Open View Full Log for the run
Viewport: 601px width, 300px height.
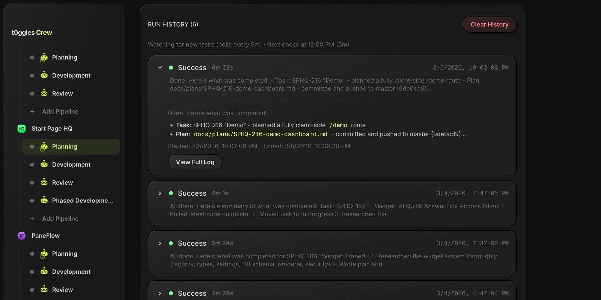pyautogui.click(x=195, y=162)
